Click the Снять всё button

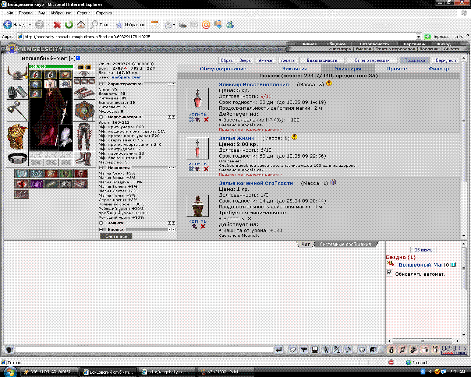116,236
